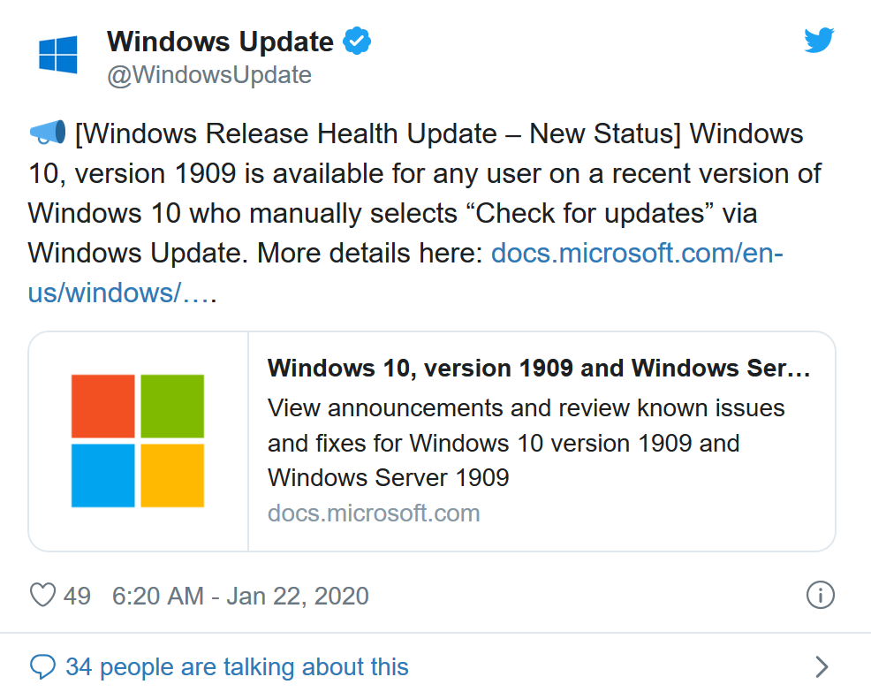Click the 49 likes count
Image resolution: width=871 pixels, height=692 pixels.
[77, 596]
